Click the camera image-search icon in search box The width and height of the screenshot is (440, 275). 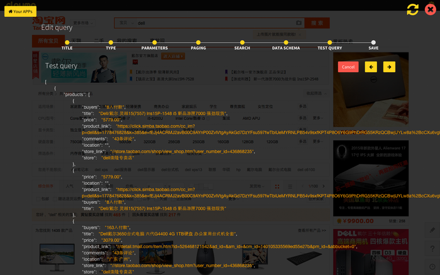coord(299,23)
